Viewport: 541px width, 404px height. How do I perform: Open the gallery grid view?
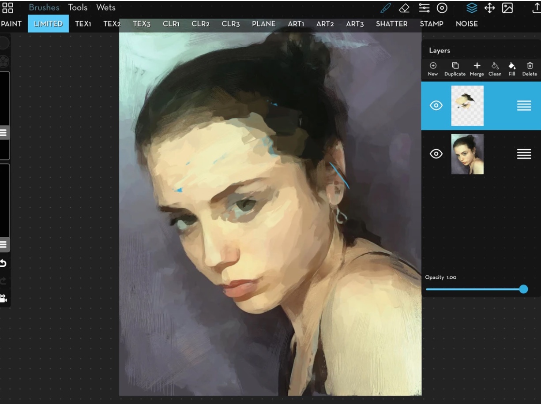tap(8, 8)
